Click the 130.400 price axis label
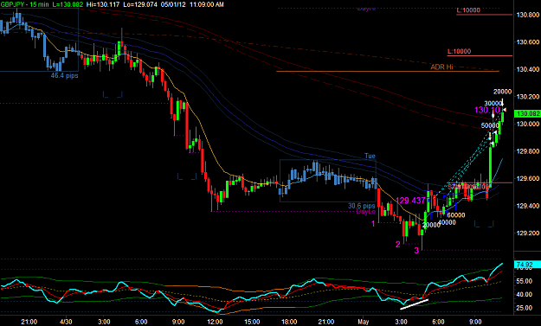Viewport: 541px width, 326px height. coord(528,69)
